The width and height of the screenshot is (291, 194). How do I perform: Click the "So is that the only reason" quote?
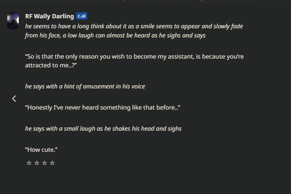[134, 57]
